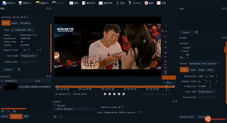
Task: Switch to the Audio properties tab
Action: click(14, 23)
